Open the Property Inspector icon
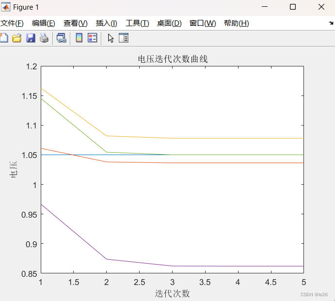The height and width of the screenshot is (301, 335). click(124, 38)
